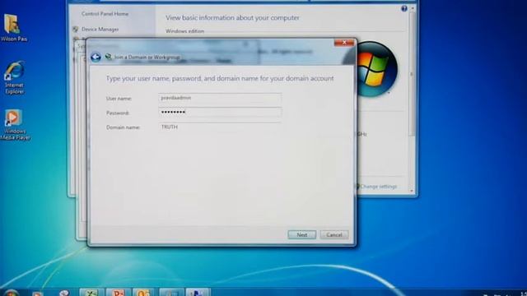
Task: Click the System window scroll-down arrow
Action: click(x=413, y=191)
